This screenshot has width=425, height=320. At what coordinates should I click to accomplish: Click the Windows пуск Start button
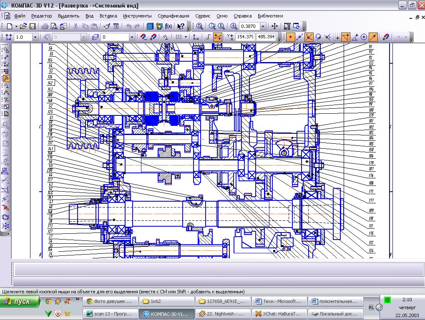pyautogui.click(x=20, y=301)
